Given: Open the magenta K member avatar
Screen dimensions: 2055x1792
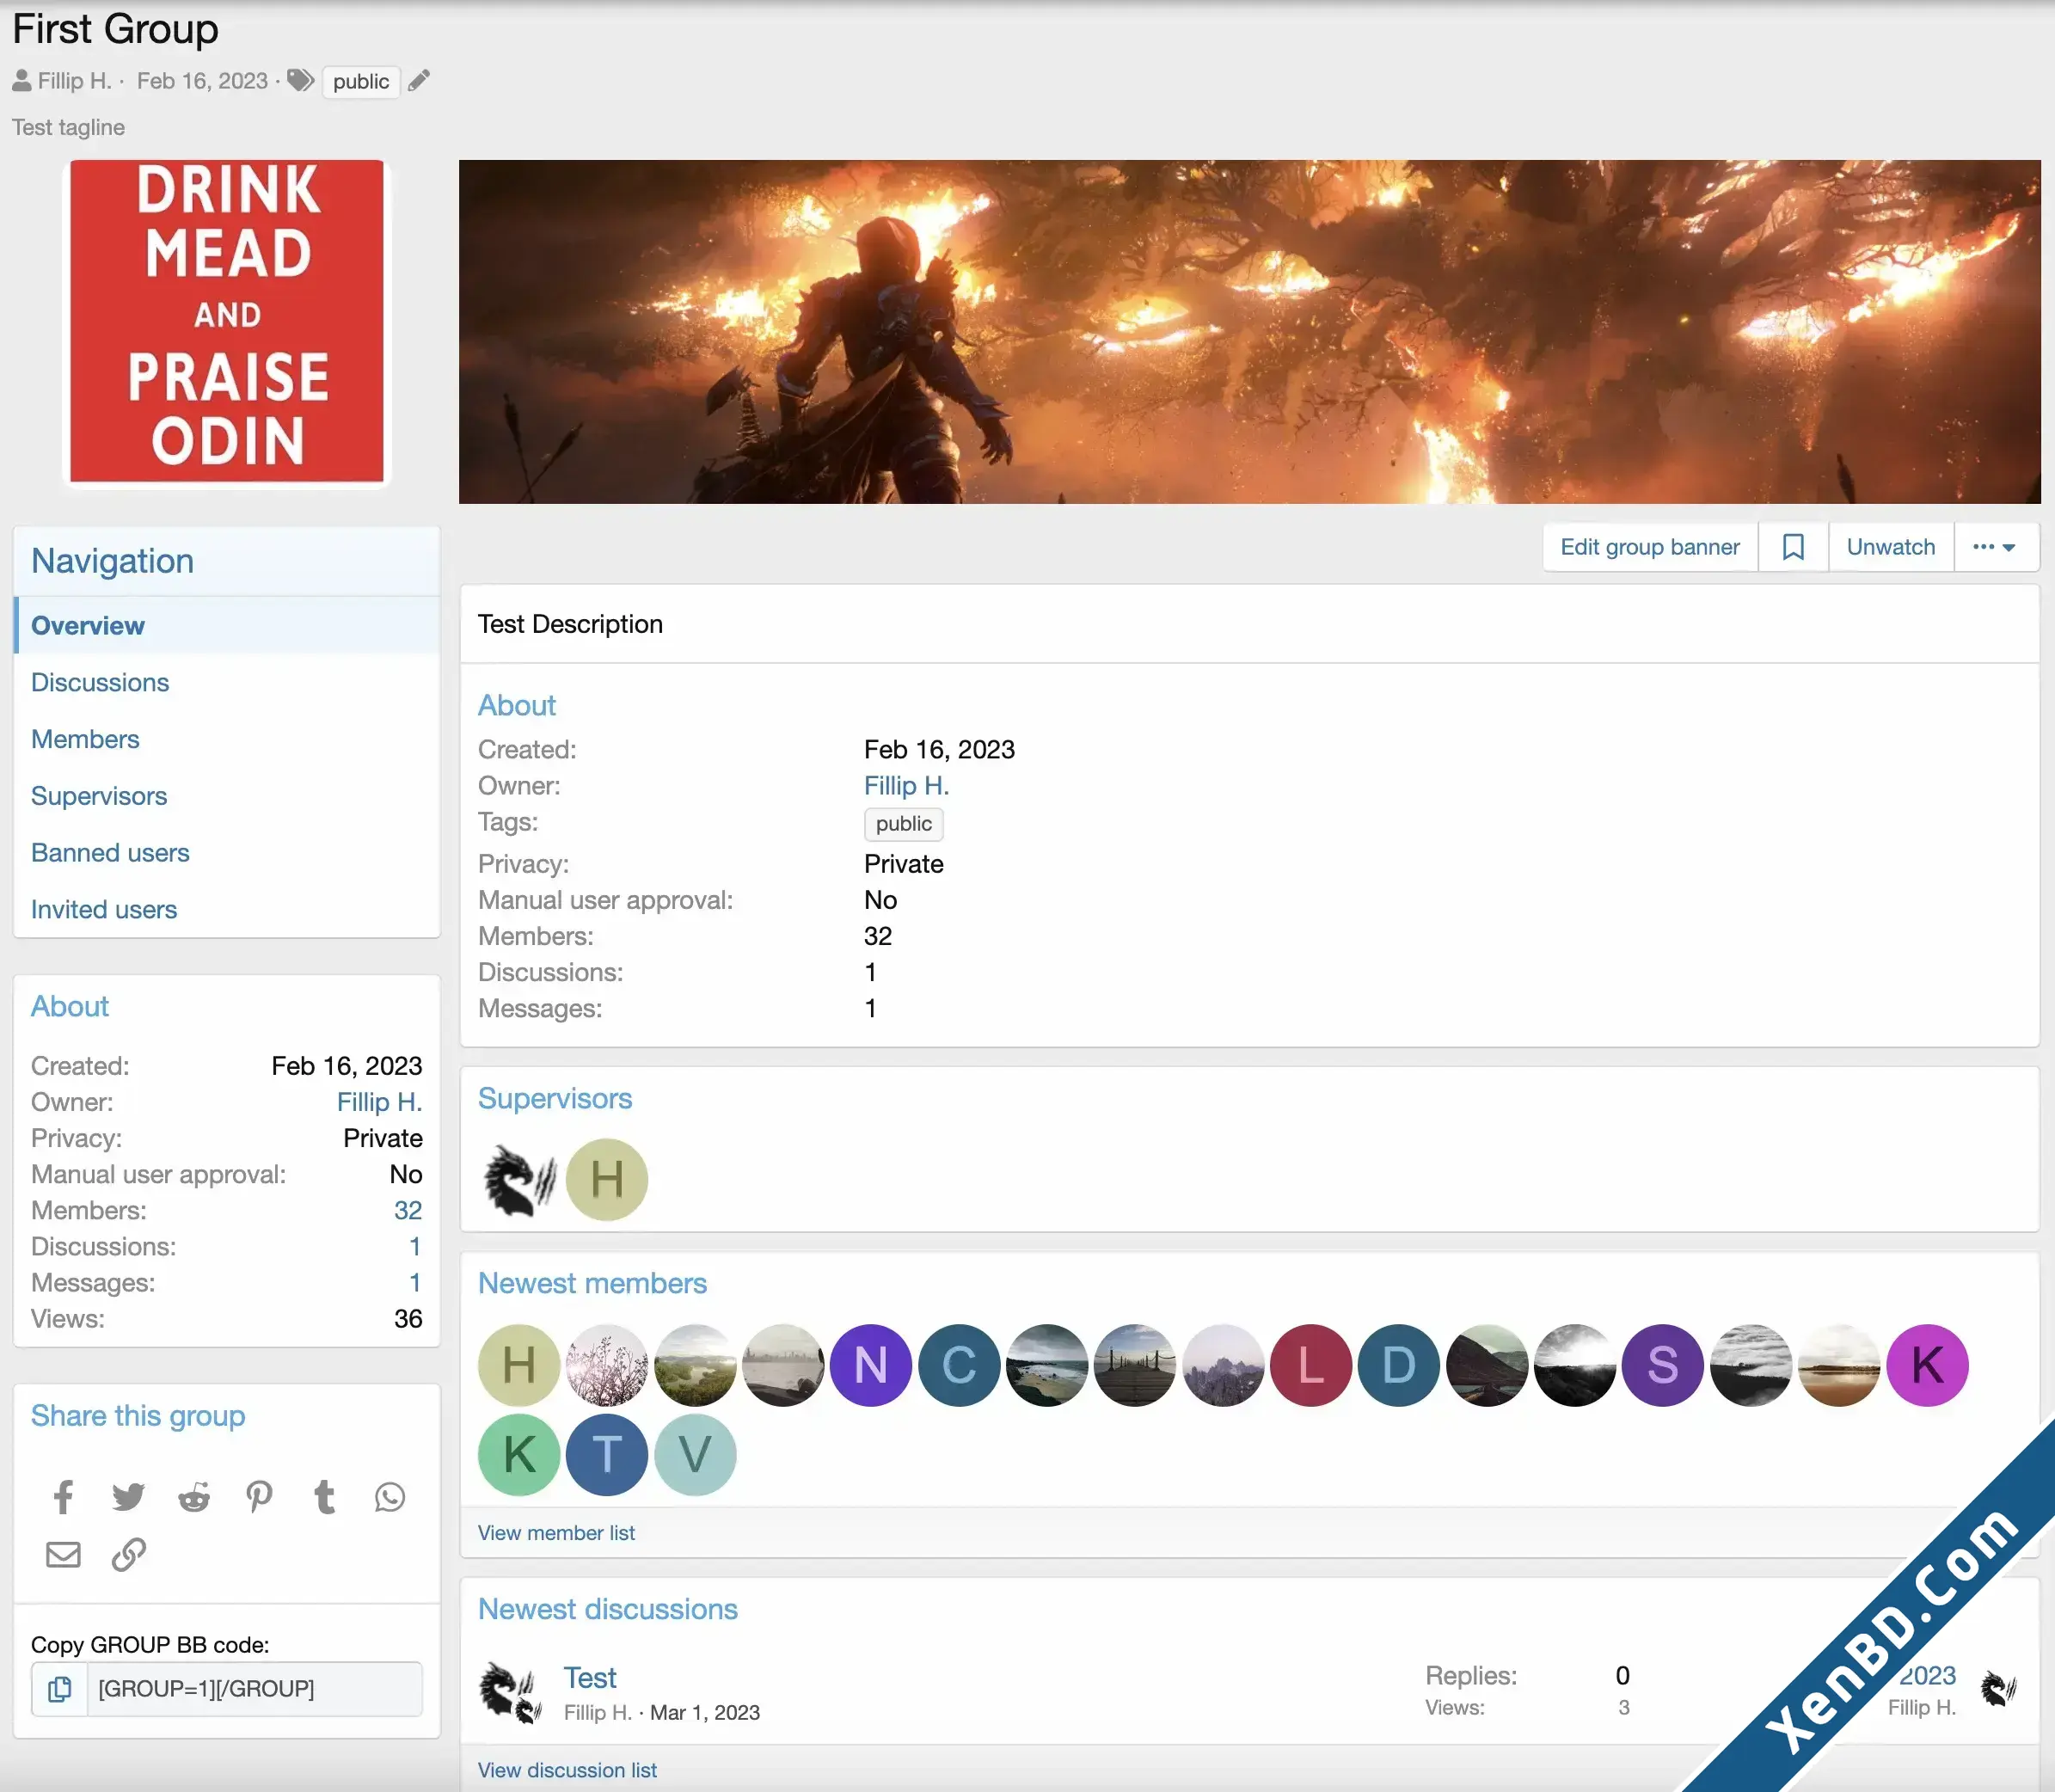Looking at the screenshot, I should pos(1927,1365).
